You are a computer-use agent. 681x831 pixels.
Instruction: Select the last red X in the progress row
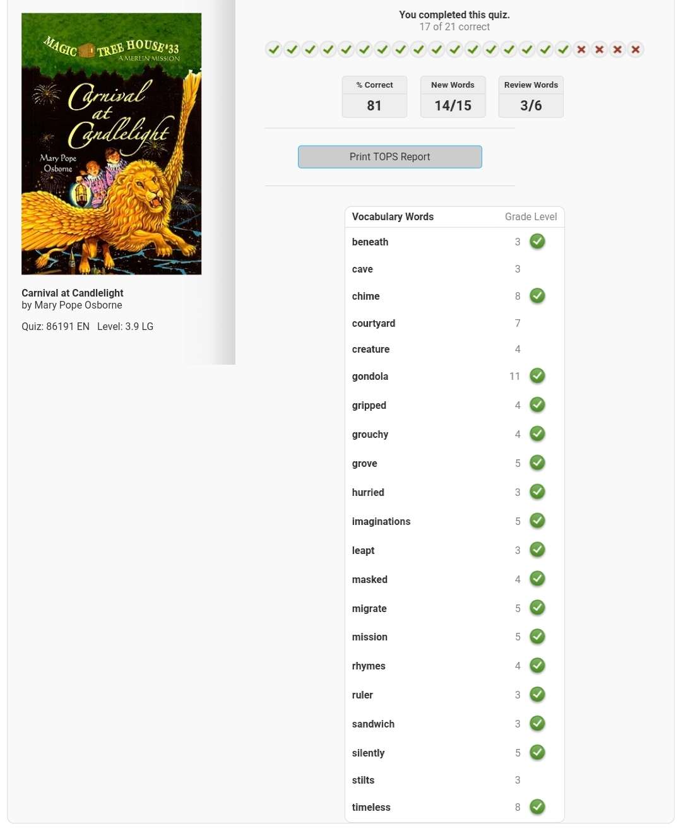pyautogui.click(x=636, y=49)
